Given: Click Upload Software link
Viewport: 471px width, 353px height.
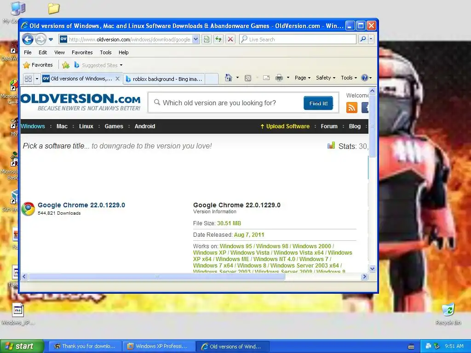Looking at the screenshot, I should [x=285, y=126].
